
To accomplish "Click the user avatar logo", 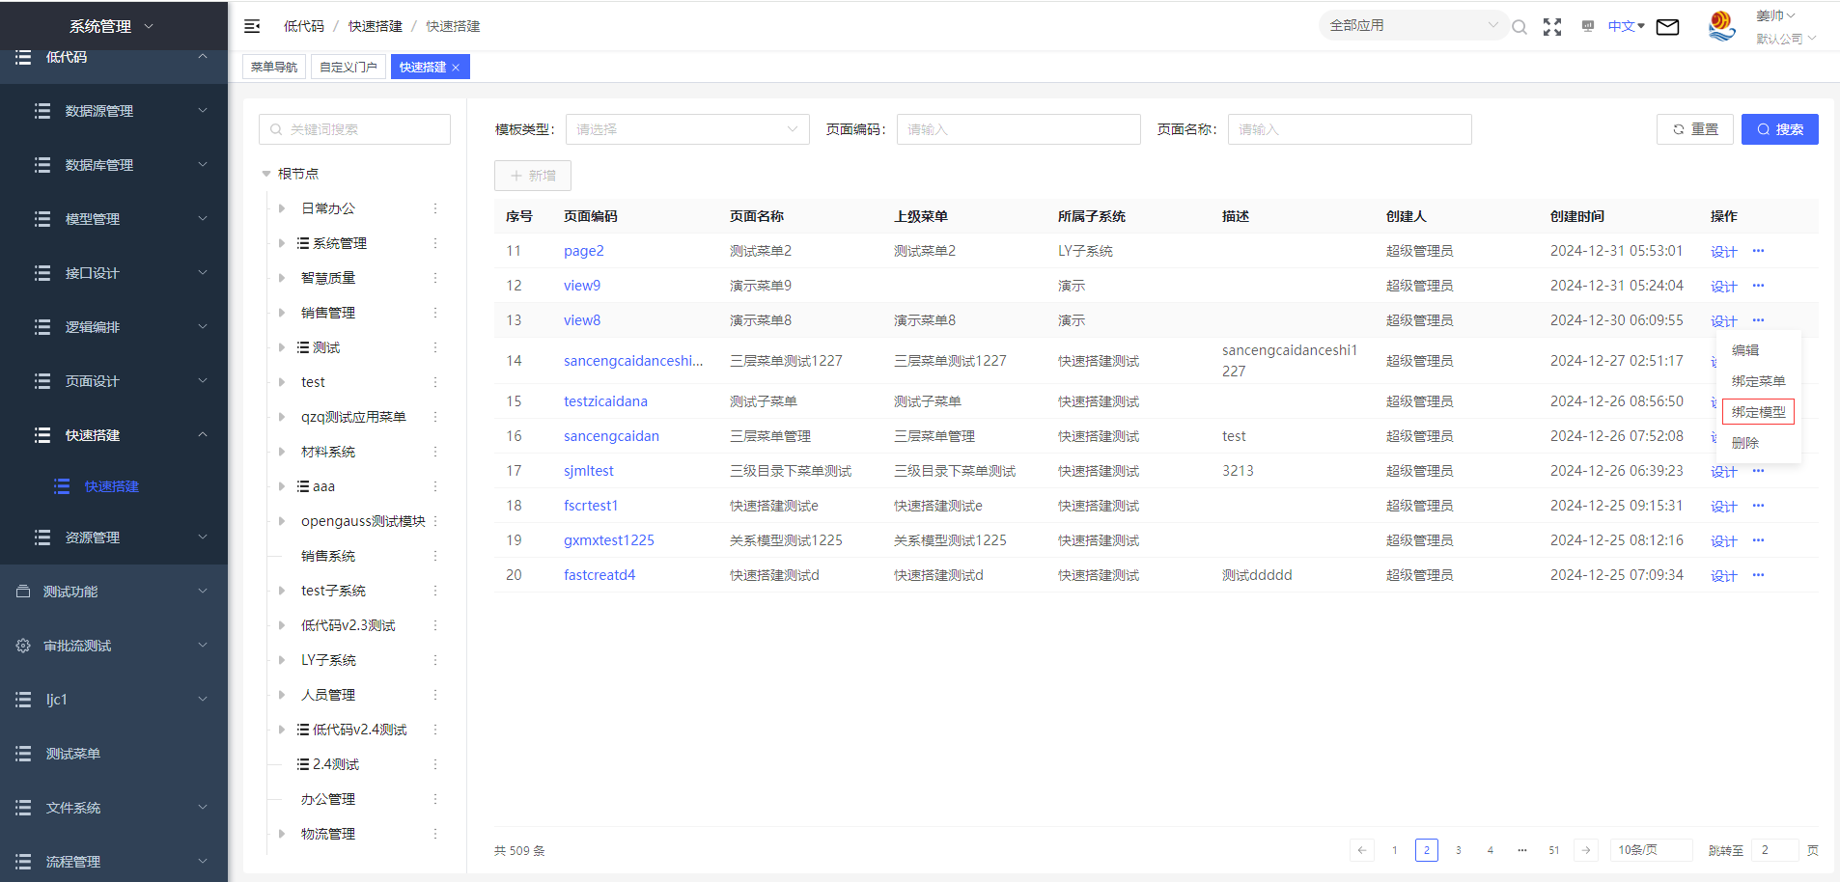I will pyautogui.click(x=1721, y=26).
